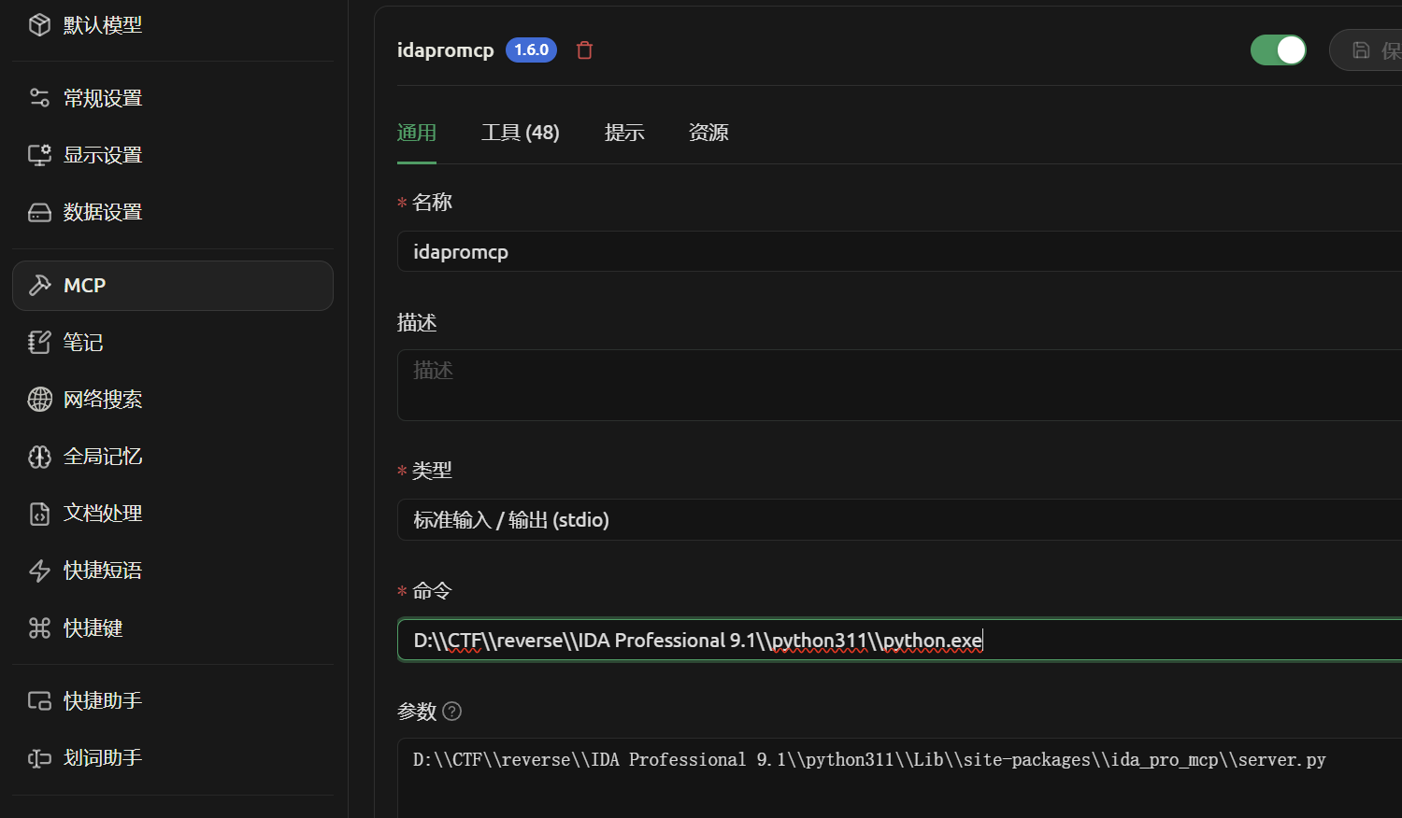The height and width of the screenshot is (818, 1402).
Task: Click the 快捷键 command icon
Action: [39, 628]
